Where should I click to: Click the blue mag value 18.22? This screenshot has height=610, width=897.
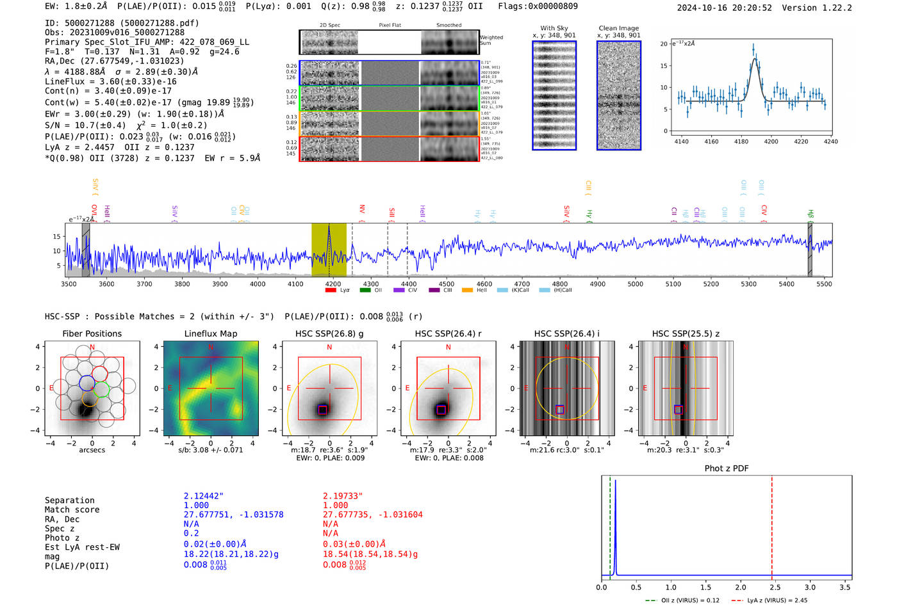tap(231, 554)
